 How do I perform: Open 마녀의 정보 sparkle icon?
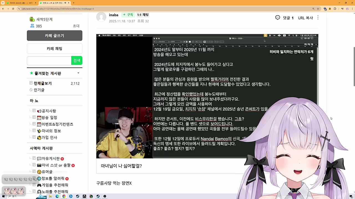39,131
